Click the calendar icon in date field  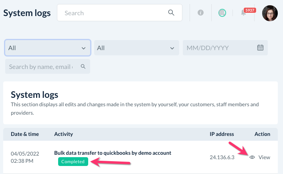point(260,48)
